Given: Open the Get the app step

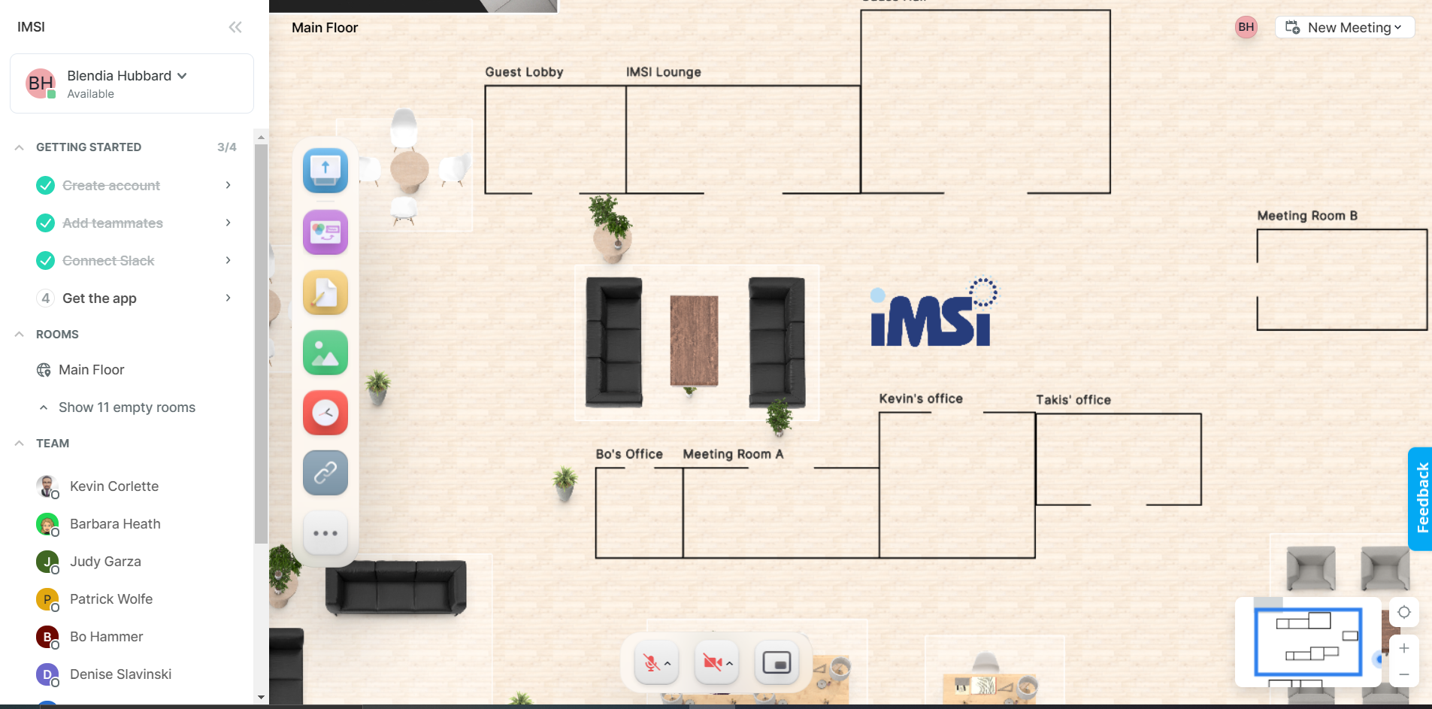Looking at the screenshot, I should (x=99, y=298).
